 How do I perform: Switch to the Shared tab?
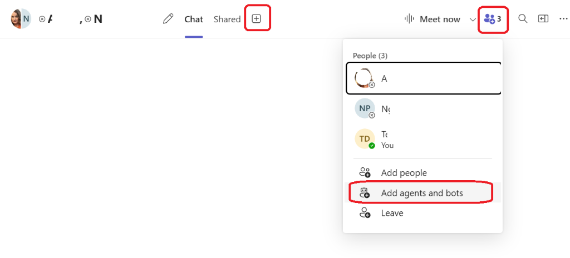point(227,19)
